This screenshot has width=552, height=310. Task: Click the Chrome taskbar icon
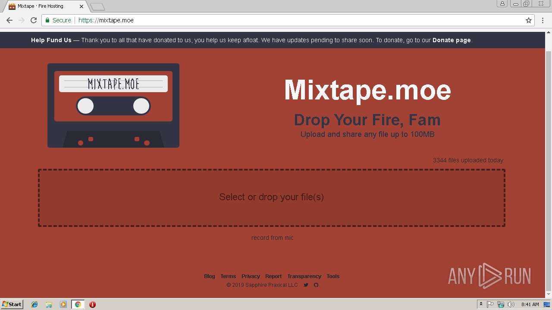pos(78,304)
